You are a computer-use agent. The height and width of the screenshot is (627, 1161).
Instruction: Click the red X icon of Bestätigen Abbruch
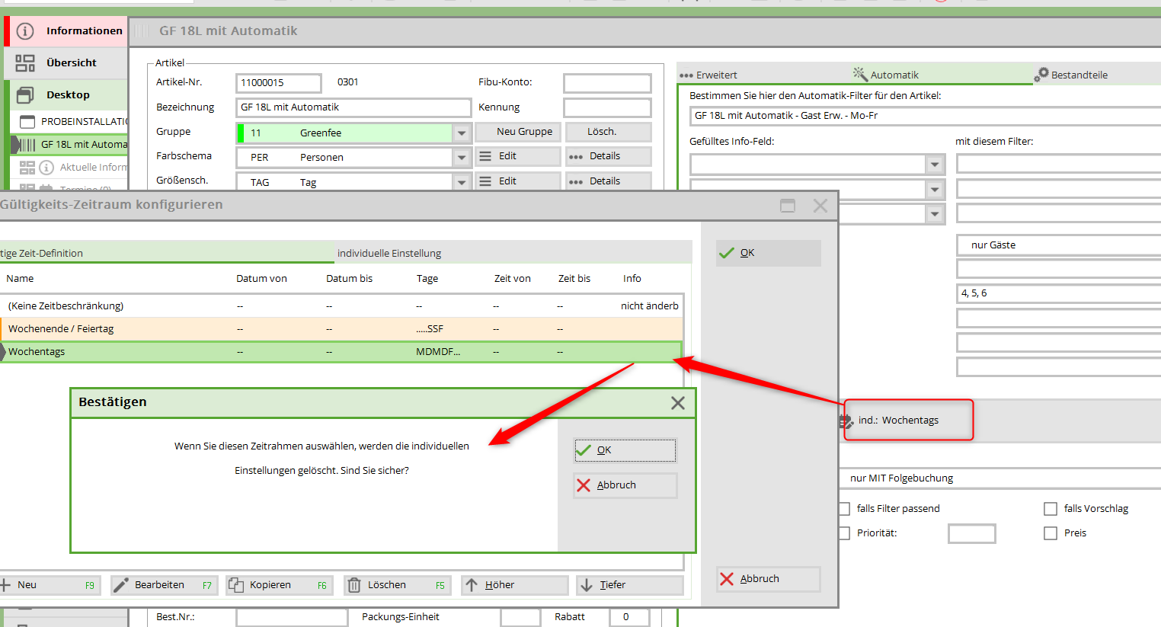point(584,485)
